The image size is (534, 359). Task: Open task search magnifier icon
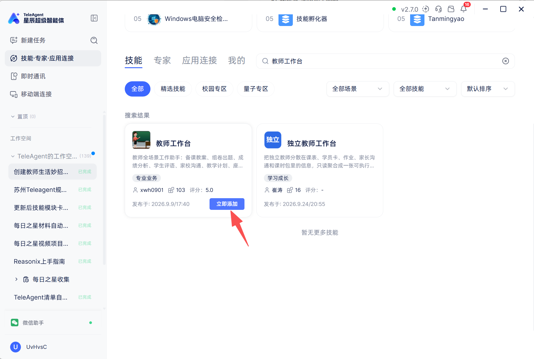(x=94, y=40)
